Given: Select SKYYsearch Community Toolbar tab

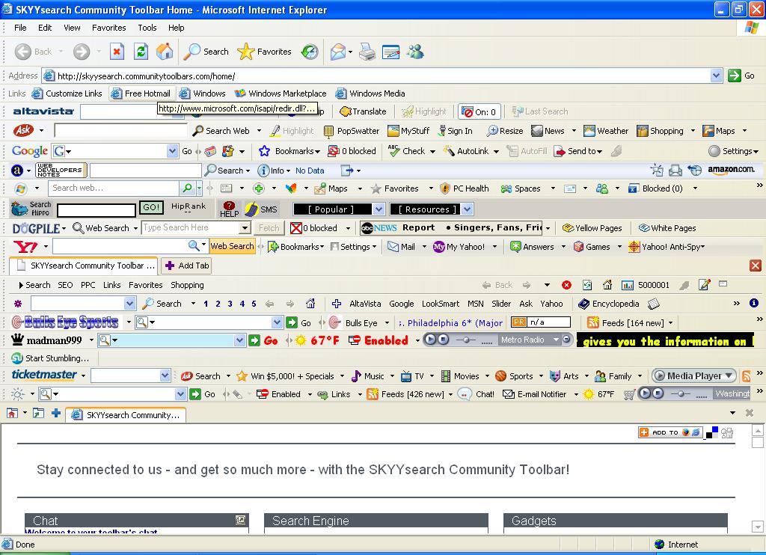Looking at the screenshot, I should [84, 266].
